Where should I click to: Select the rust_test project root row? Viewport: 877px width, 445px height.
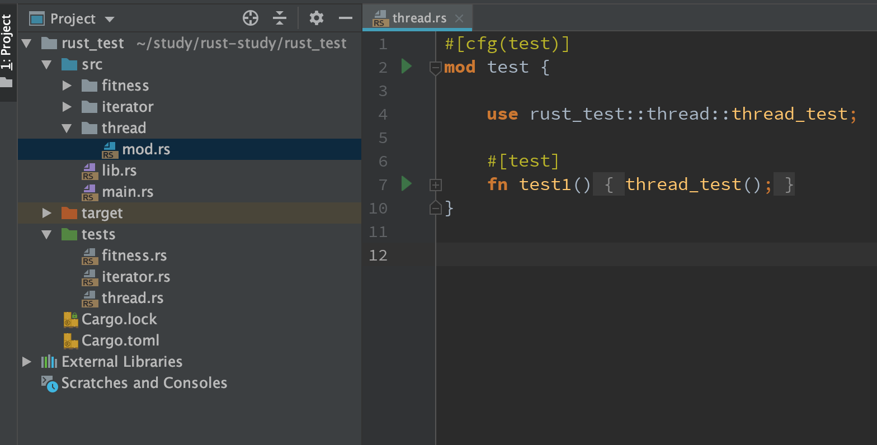pos(190,43)
